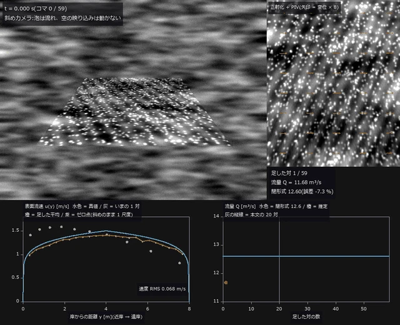Click the trapezoid bubble region in oblique camera view

coord(135,112)
